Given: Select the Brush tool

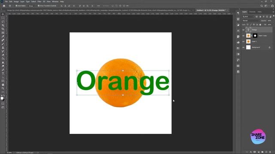Looking at the screenshot, I should (3, 44).
